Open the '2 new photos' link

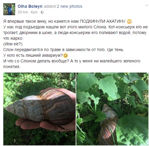coord(69,6)
